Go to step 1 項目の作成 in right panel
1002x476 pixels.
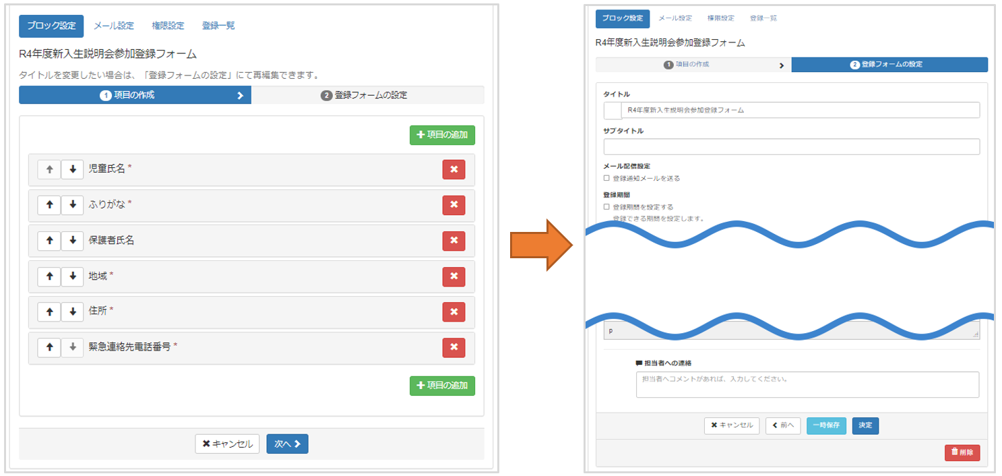point(693,65)
